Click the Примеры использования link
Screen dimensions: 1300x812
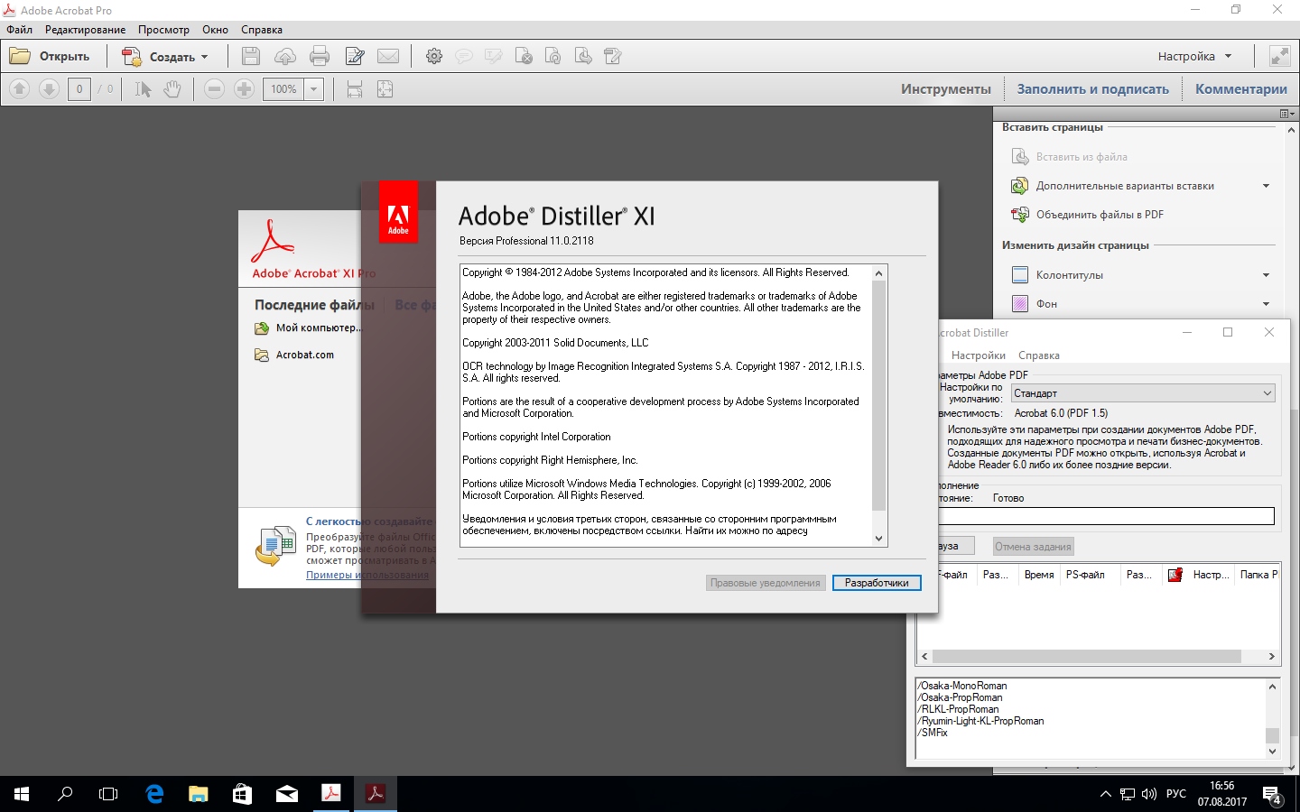(367, 575)
